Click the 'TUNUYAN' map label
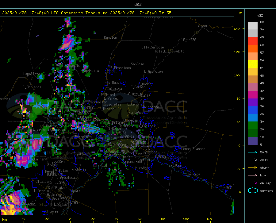Viewport: 276px width, 223px height. (71, 202)
